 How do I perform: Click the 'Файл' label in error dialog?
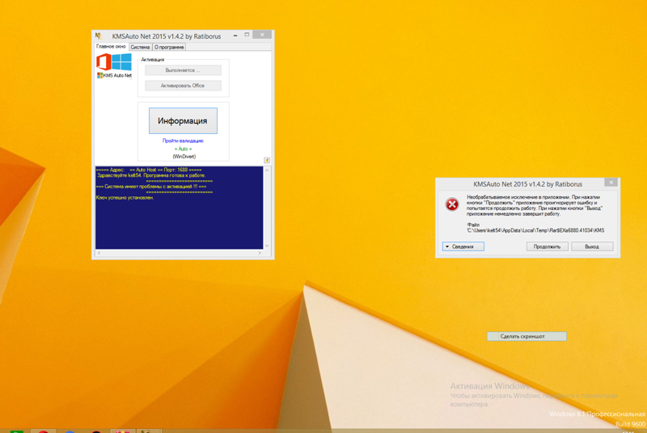click(473, 225)
